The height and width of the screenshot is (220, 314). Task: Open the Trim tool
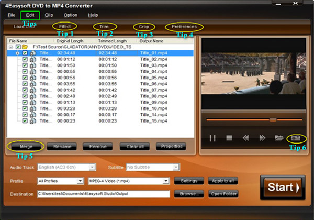(x=104, y=26)
